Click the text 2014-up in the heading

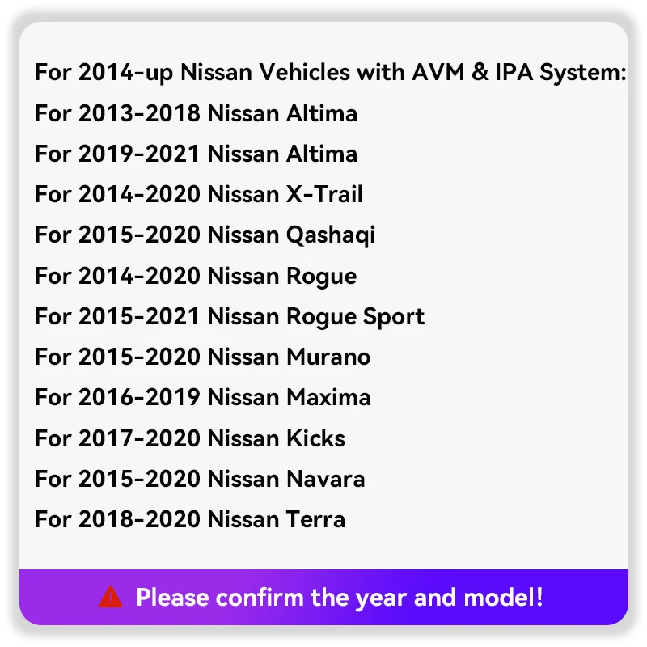(x=125, y=73)
